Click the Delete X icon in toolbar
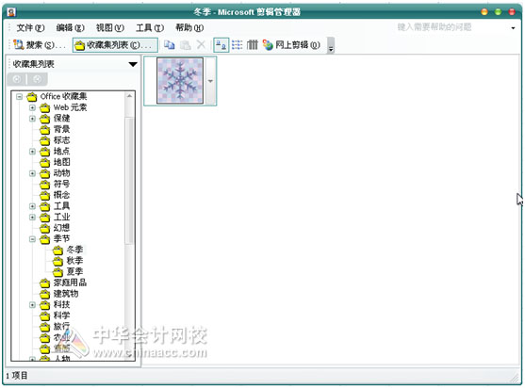Image resolution: width=525 pixels, height=388 pixels. (201, 45)
